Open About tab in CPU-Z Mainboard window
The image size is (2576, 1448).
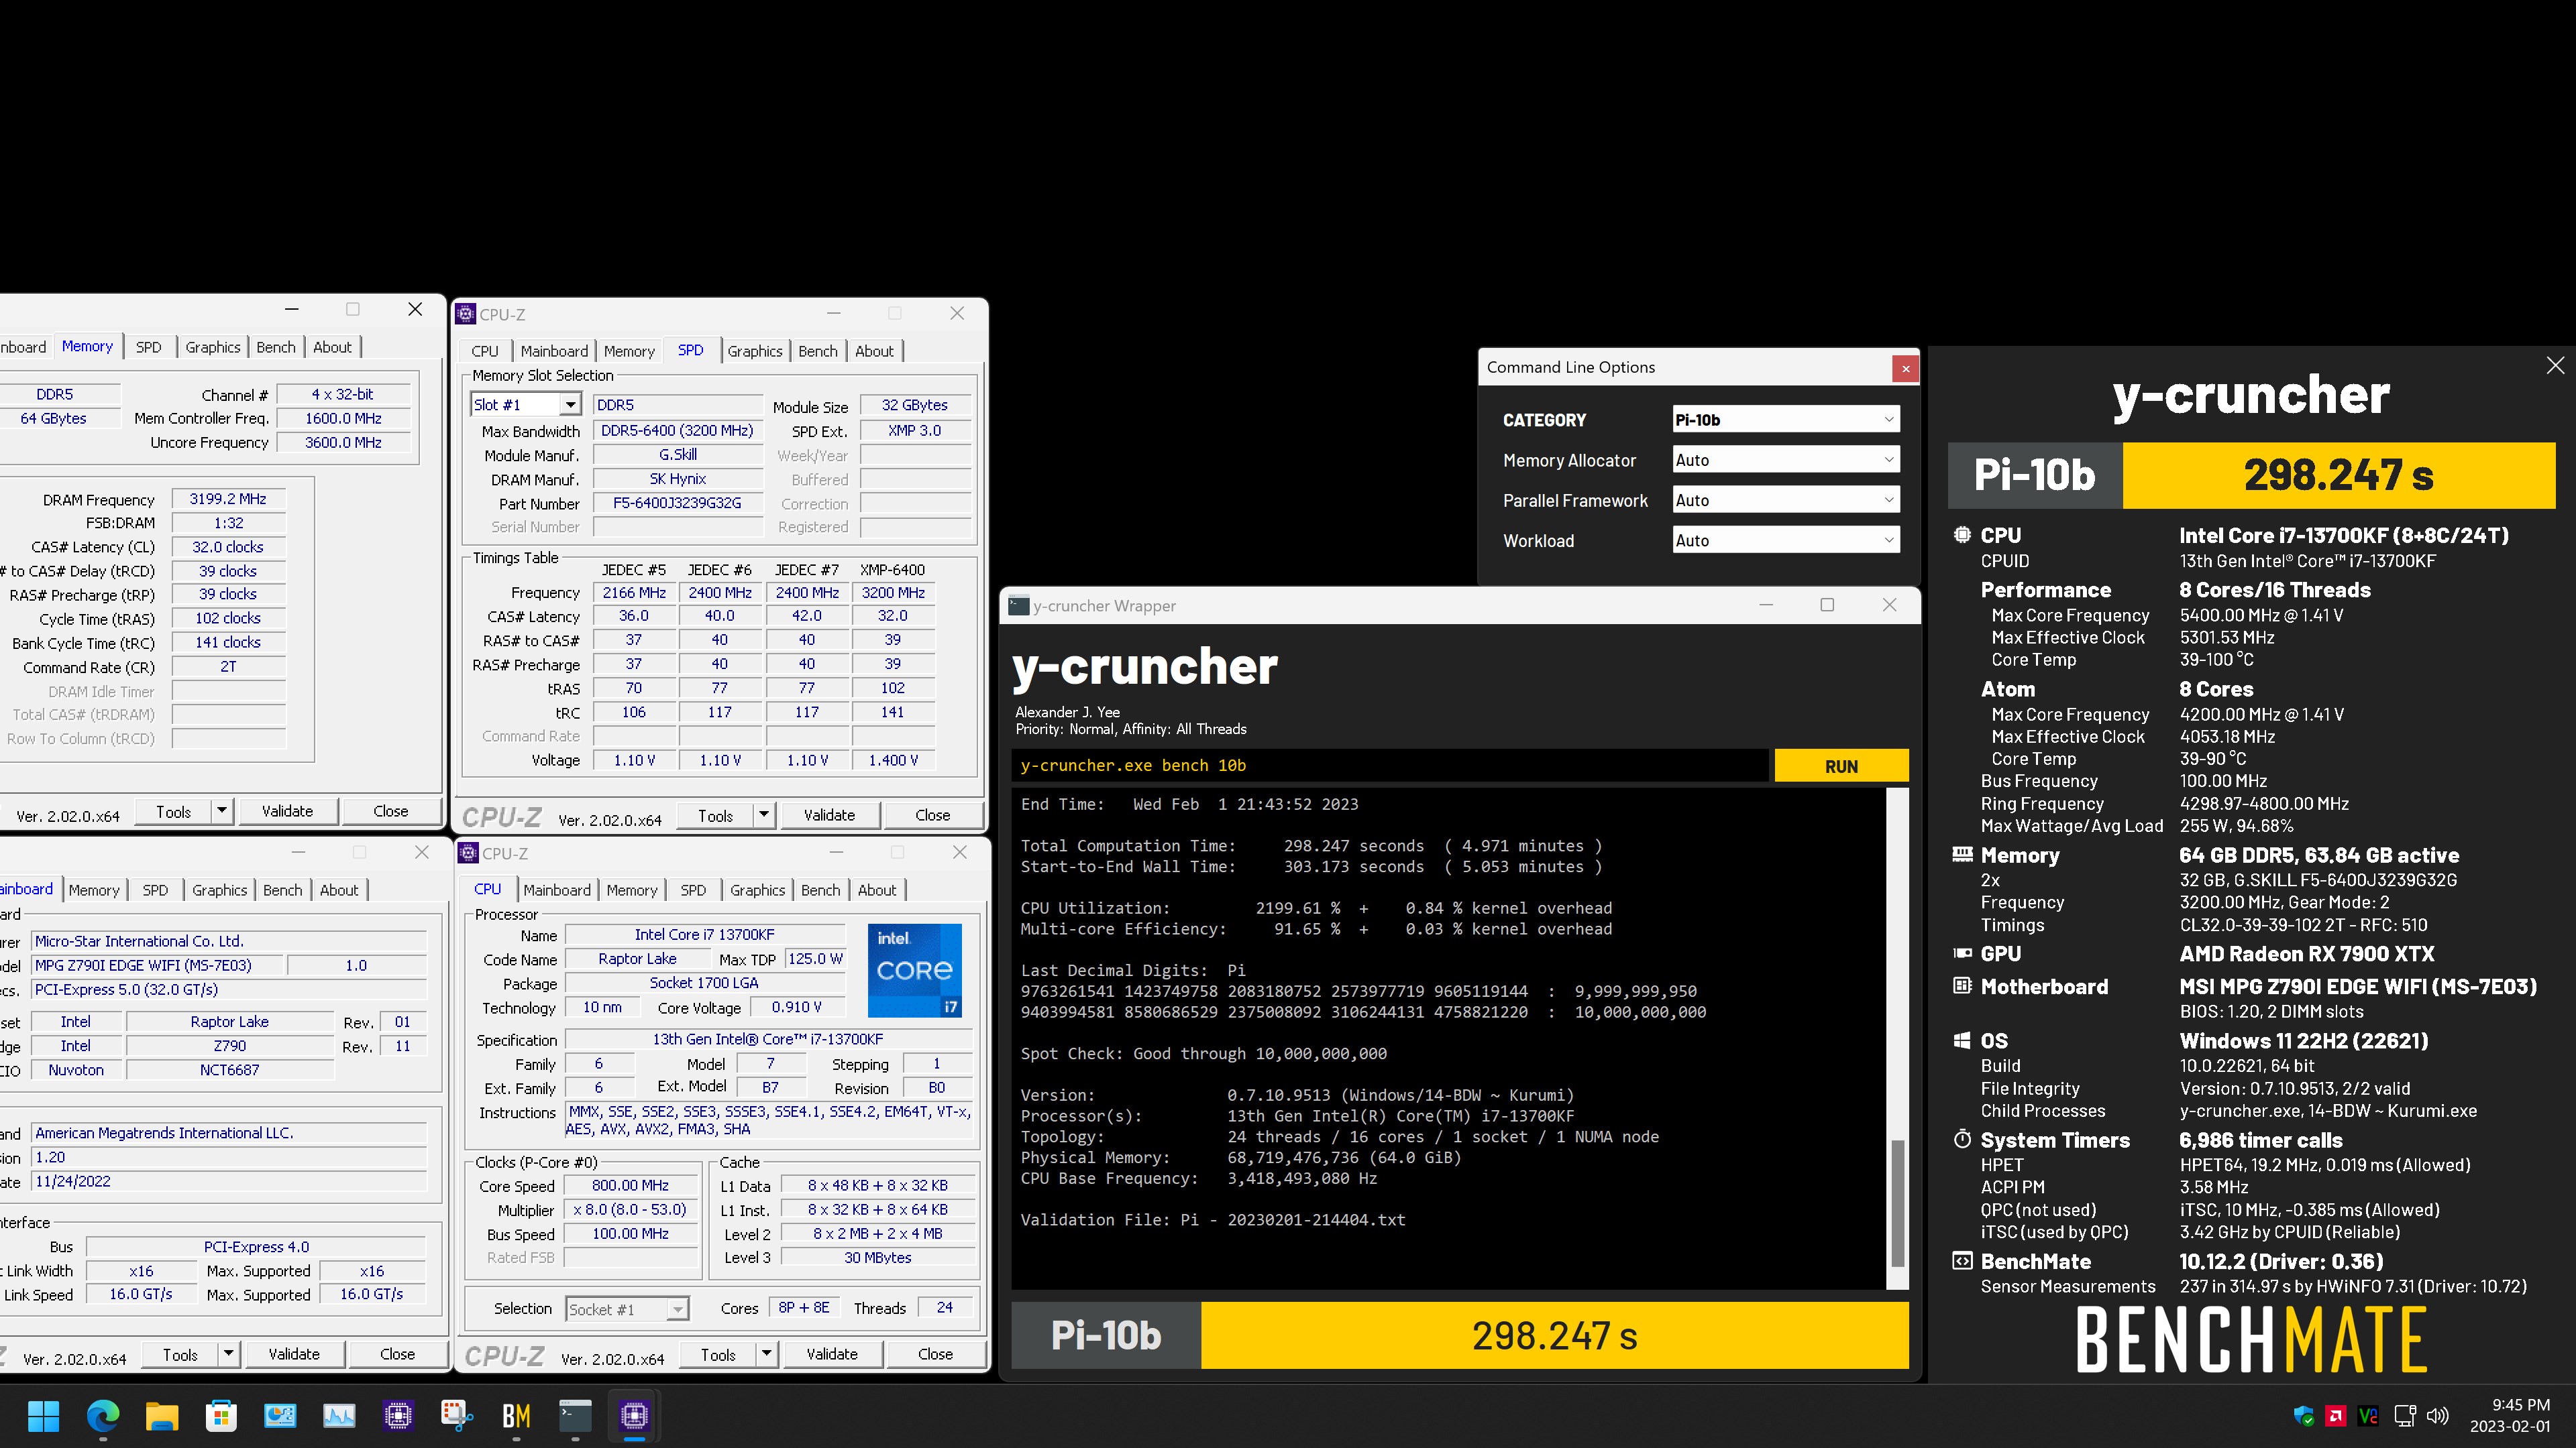click(338, 890)
